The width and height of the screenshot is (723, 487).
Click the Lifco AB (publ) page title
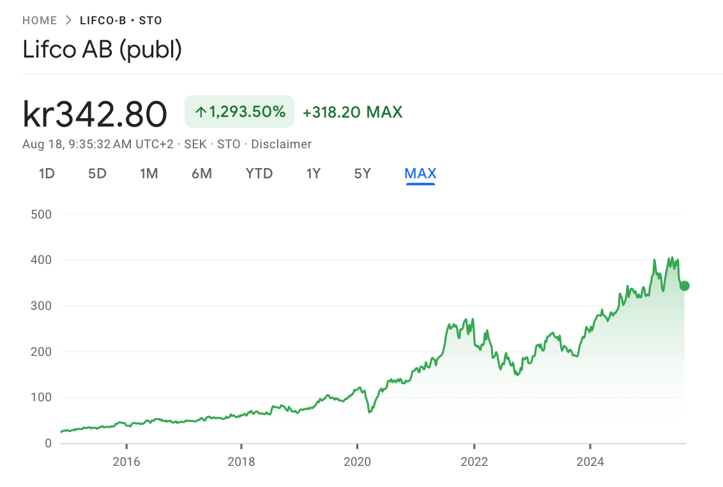pyautogui.click(x=102, y=49)
